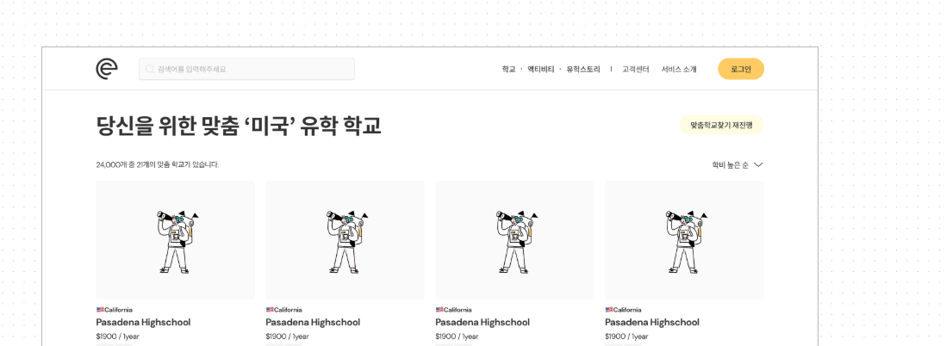The width and height of the screenshot is (946, 346).
Task: Open the second school card illustration
Action: [345, 240]
